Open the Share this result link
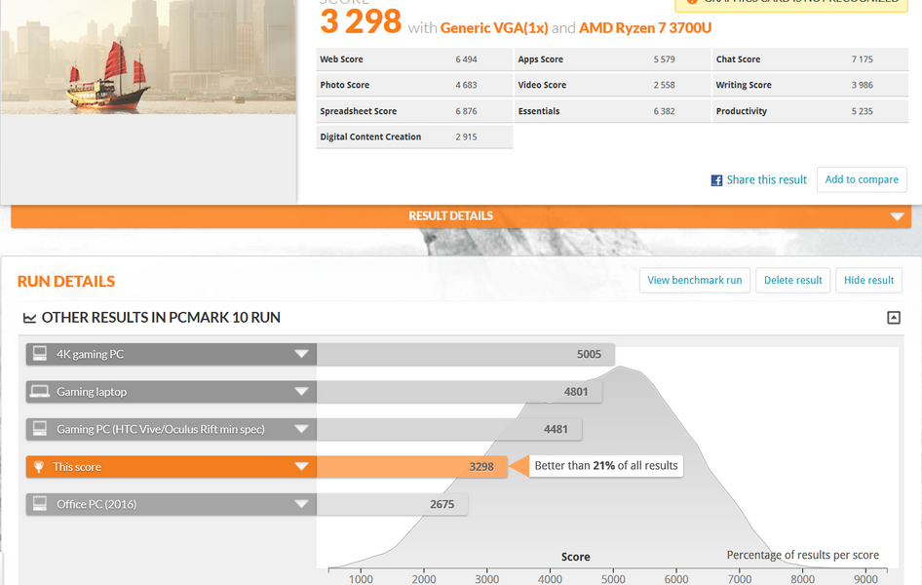The height and width of the screenshot is (585, 922). [766, 180]
